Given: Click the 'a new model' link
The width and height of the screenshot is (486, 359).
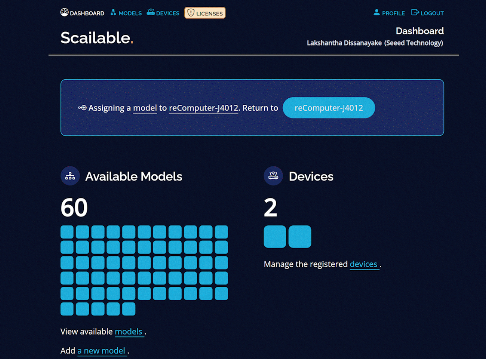Looking at the screenshot, I should [x=101, y=351].
